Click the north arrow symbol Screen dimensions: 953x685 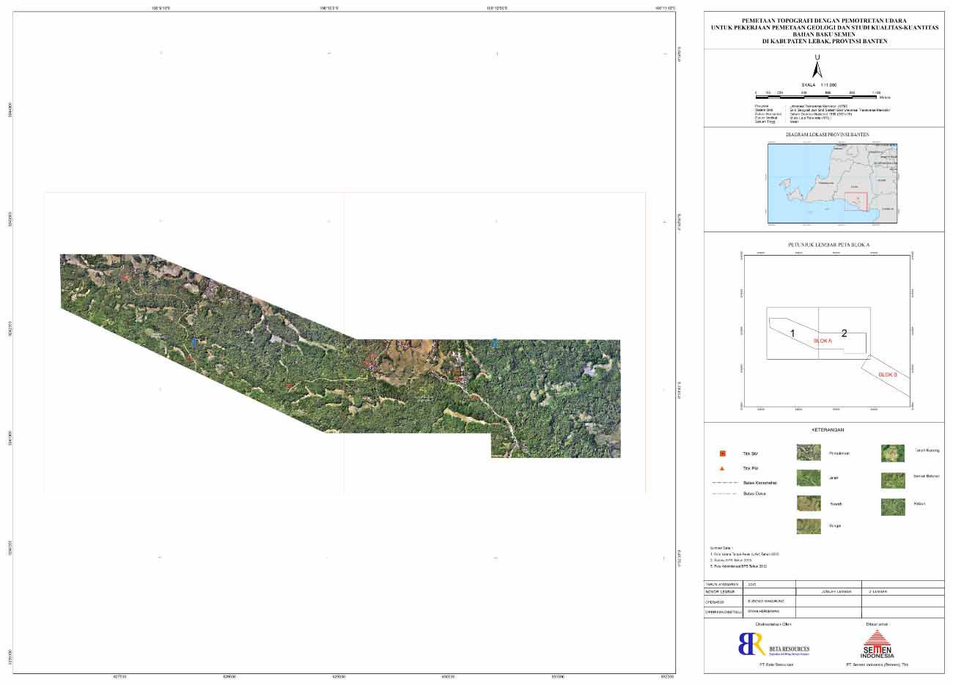coord(817,66)
